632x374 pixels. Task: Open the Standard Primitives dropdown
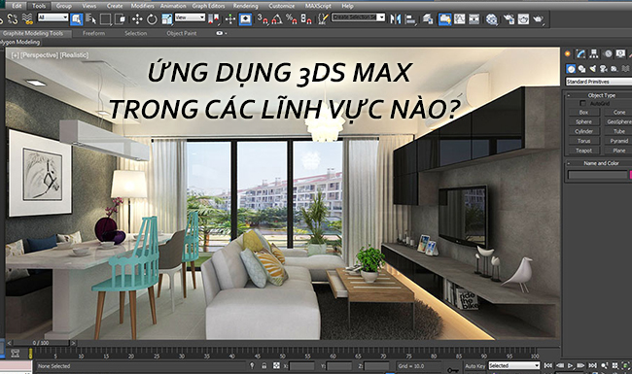tap(599, 82)
